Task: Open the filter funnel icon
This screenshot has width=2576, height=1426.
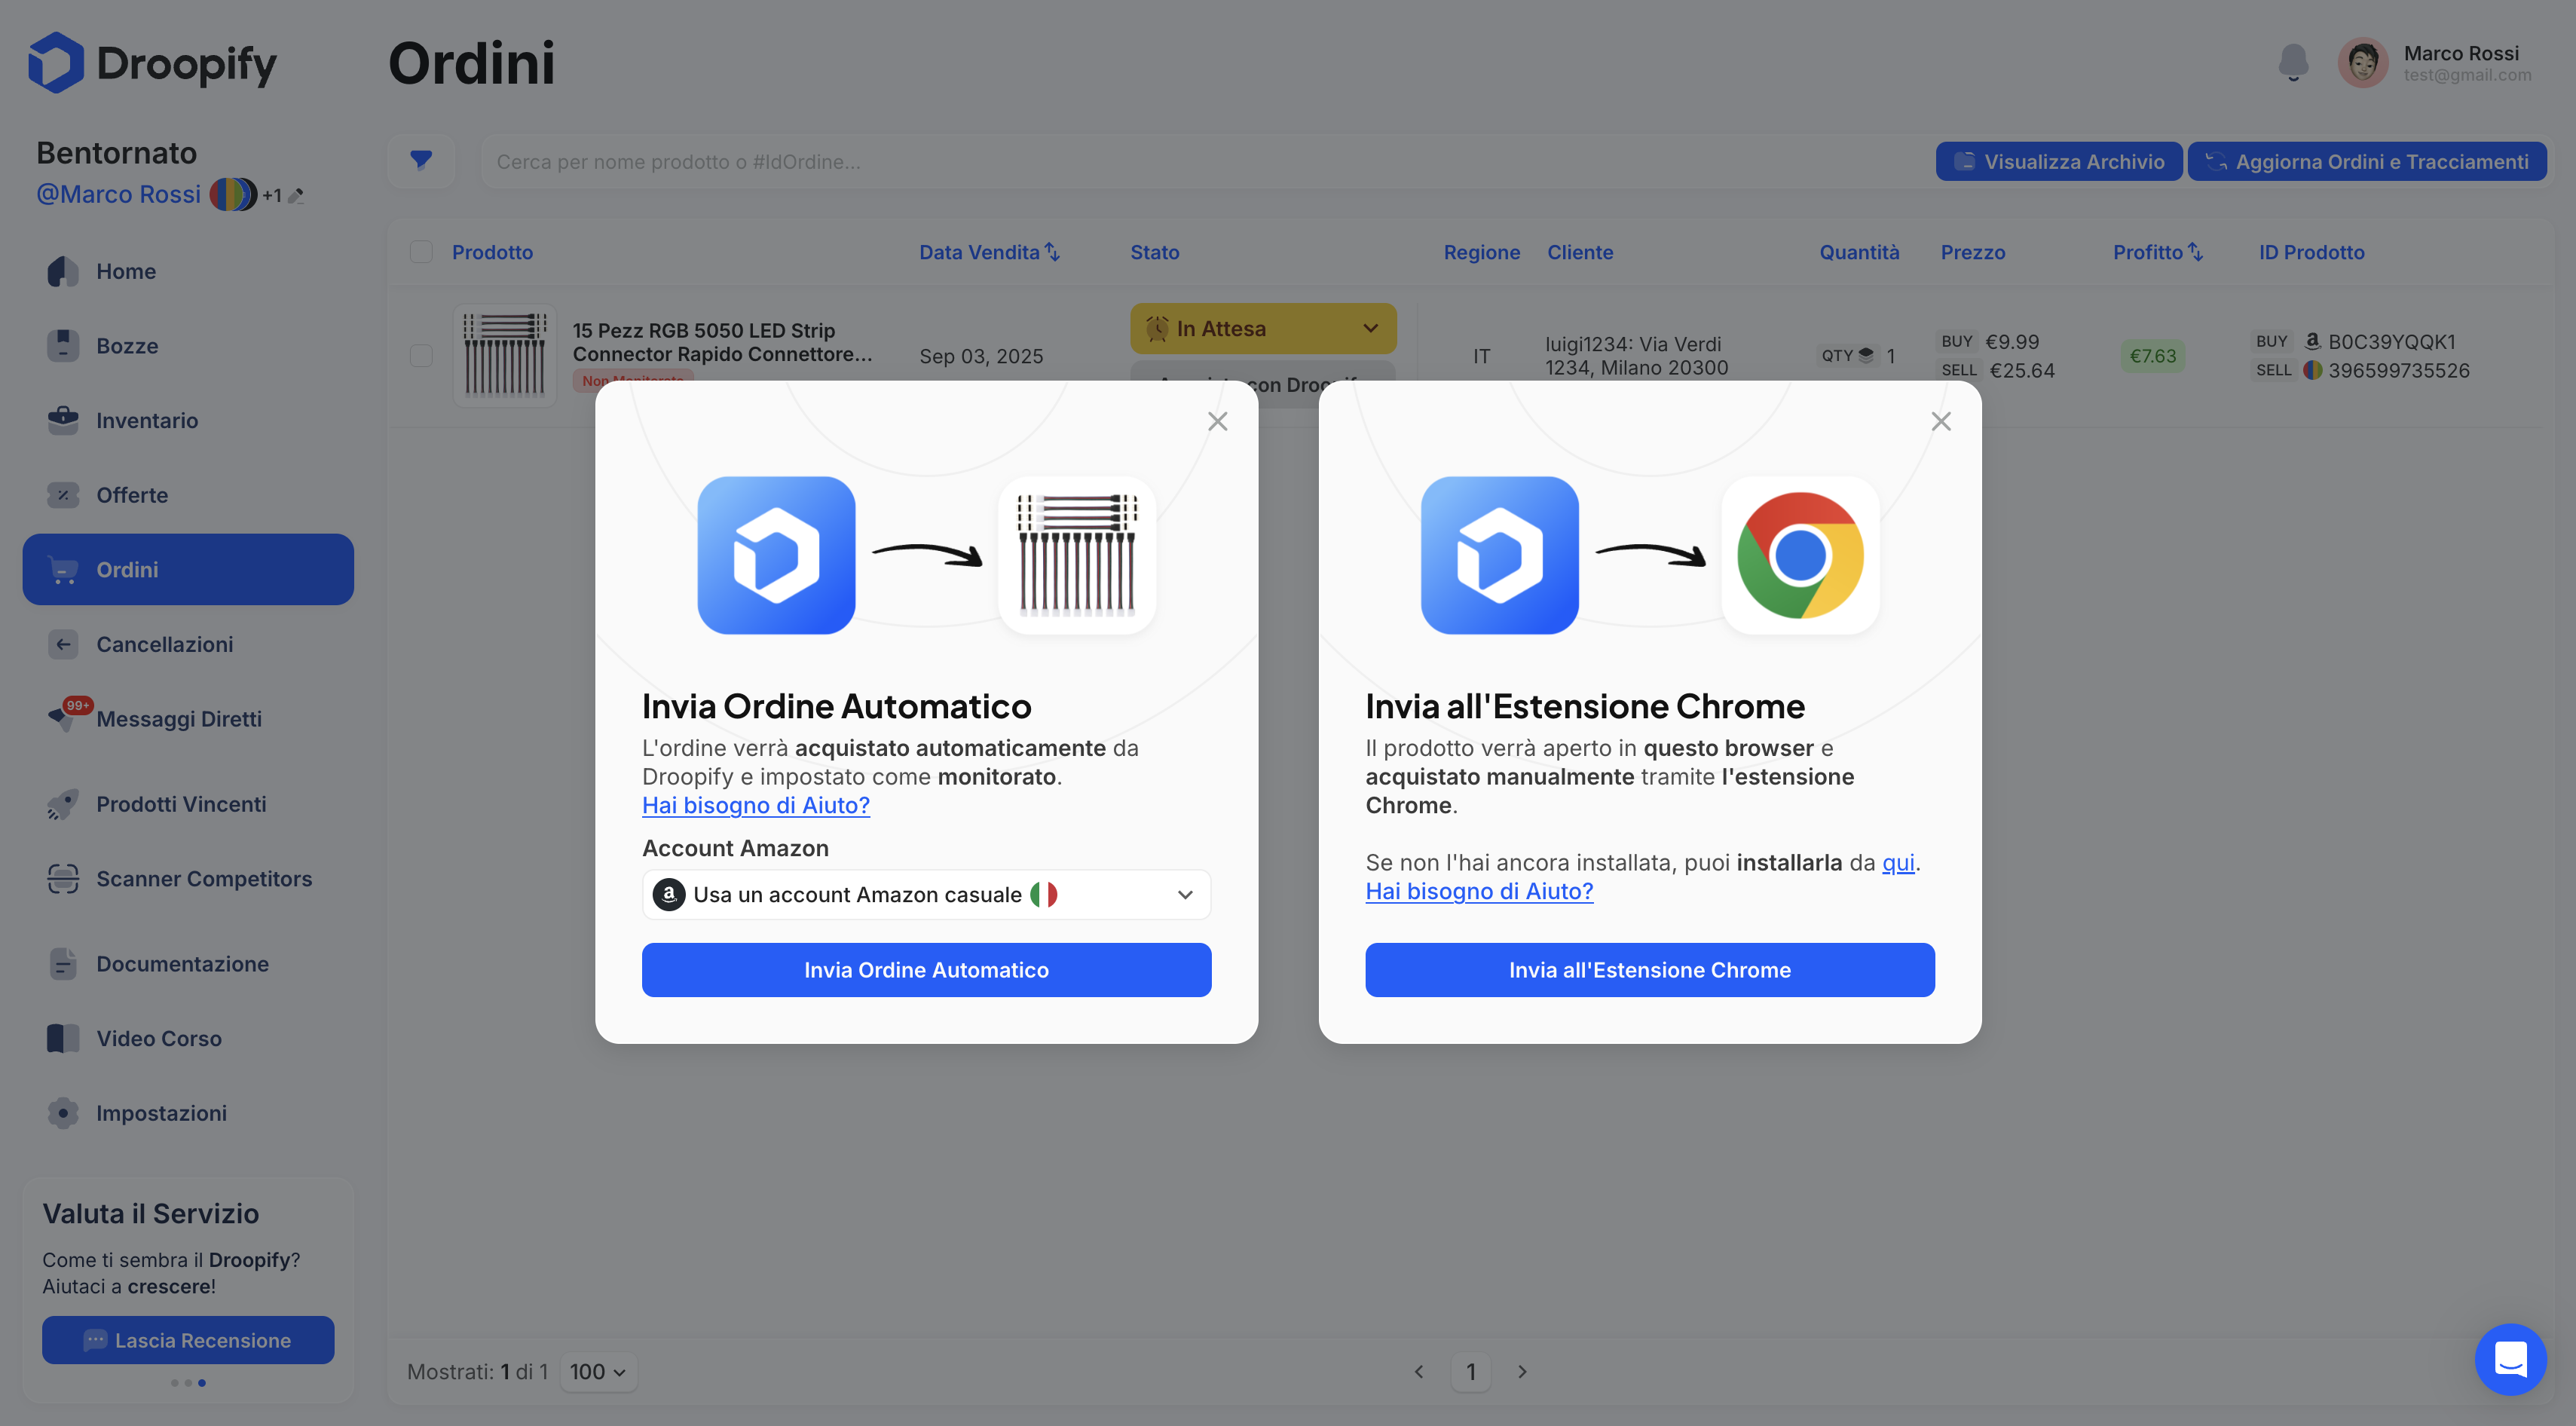Action: [421, 161]
